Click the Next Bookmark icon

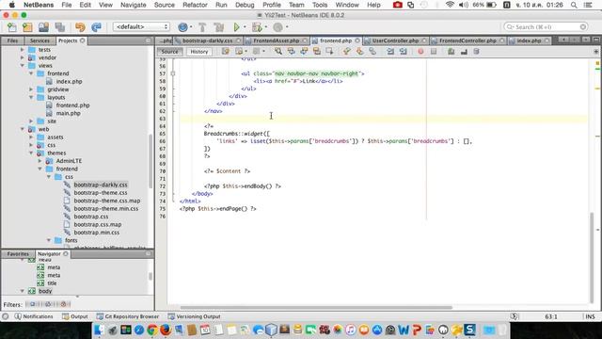point(359,52)
